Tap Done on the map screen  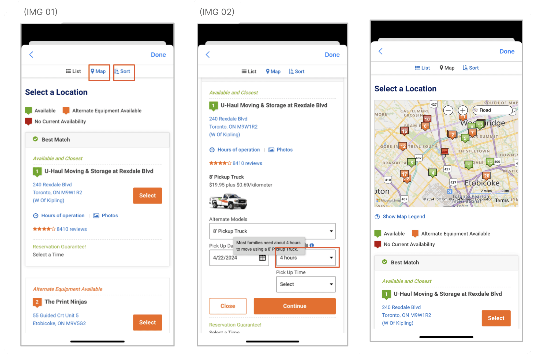[507, 51]
